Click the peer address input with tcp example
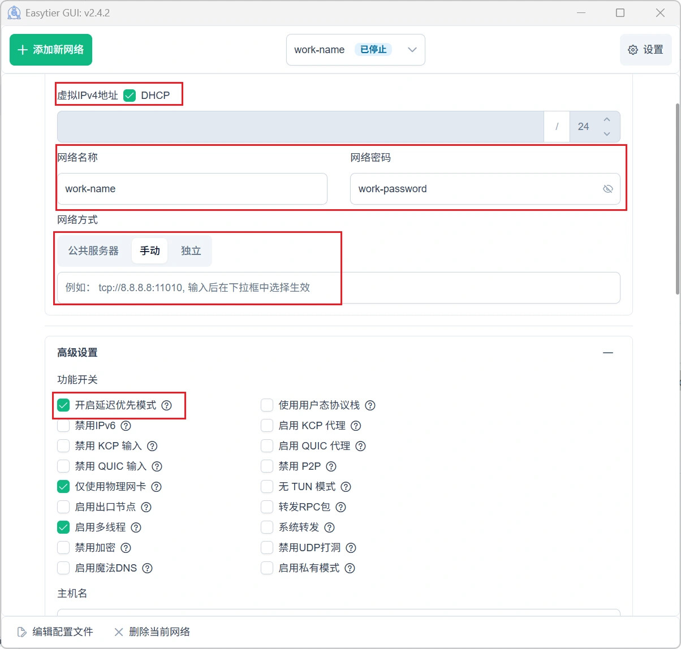The width and height of the screenshot is (681, 649). [339, 288]
